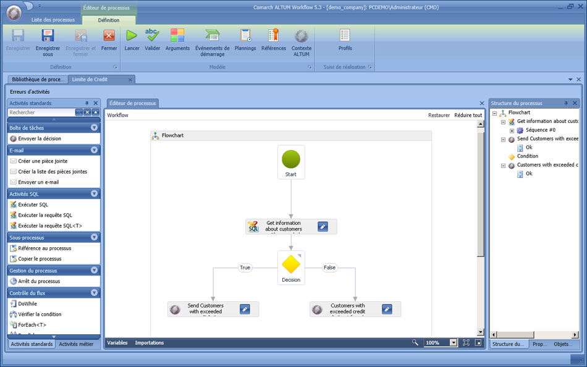Click the fit-to-screen icon in status bar

pyautogui.click(x=466, y=342)
